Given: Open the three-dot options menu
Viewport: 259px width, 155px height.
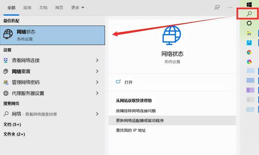Looking at the screenshot, I should [x=230, y=8].
